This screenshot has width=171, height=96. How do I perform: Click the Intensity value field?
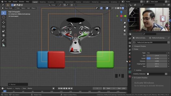157,61
